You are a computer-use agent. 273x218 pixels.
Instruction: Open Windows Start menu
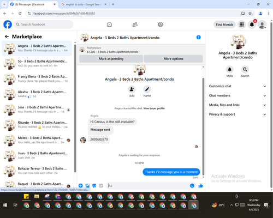pos(5,205)
